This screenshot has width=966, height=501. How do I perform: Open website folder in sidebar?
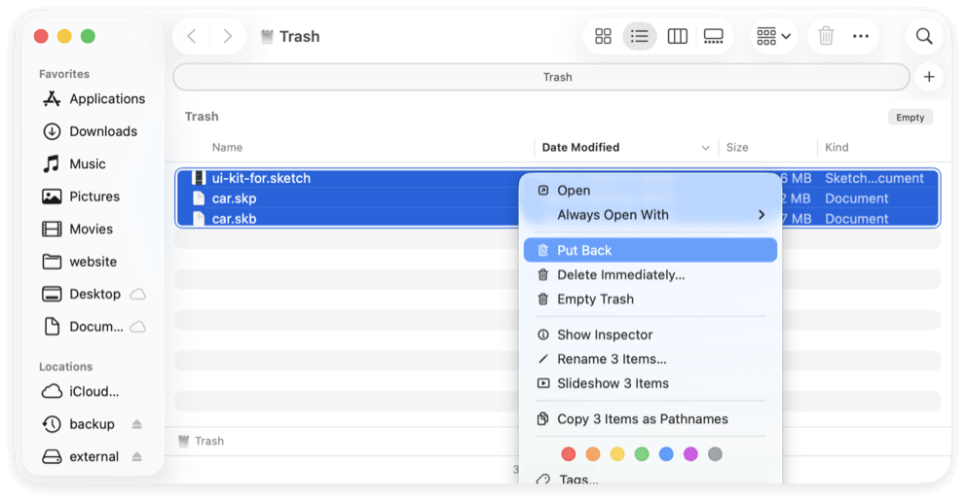click(80, 262)
